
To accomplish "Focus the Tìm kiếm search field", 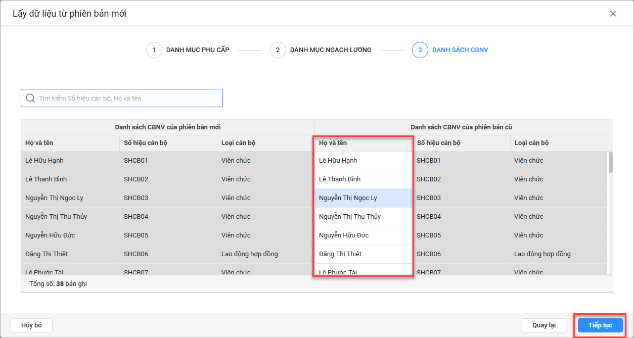I will coord(126,98).
